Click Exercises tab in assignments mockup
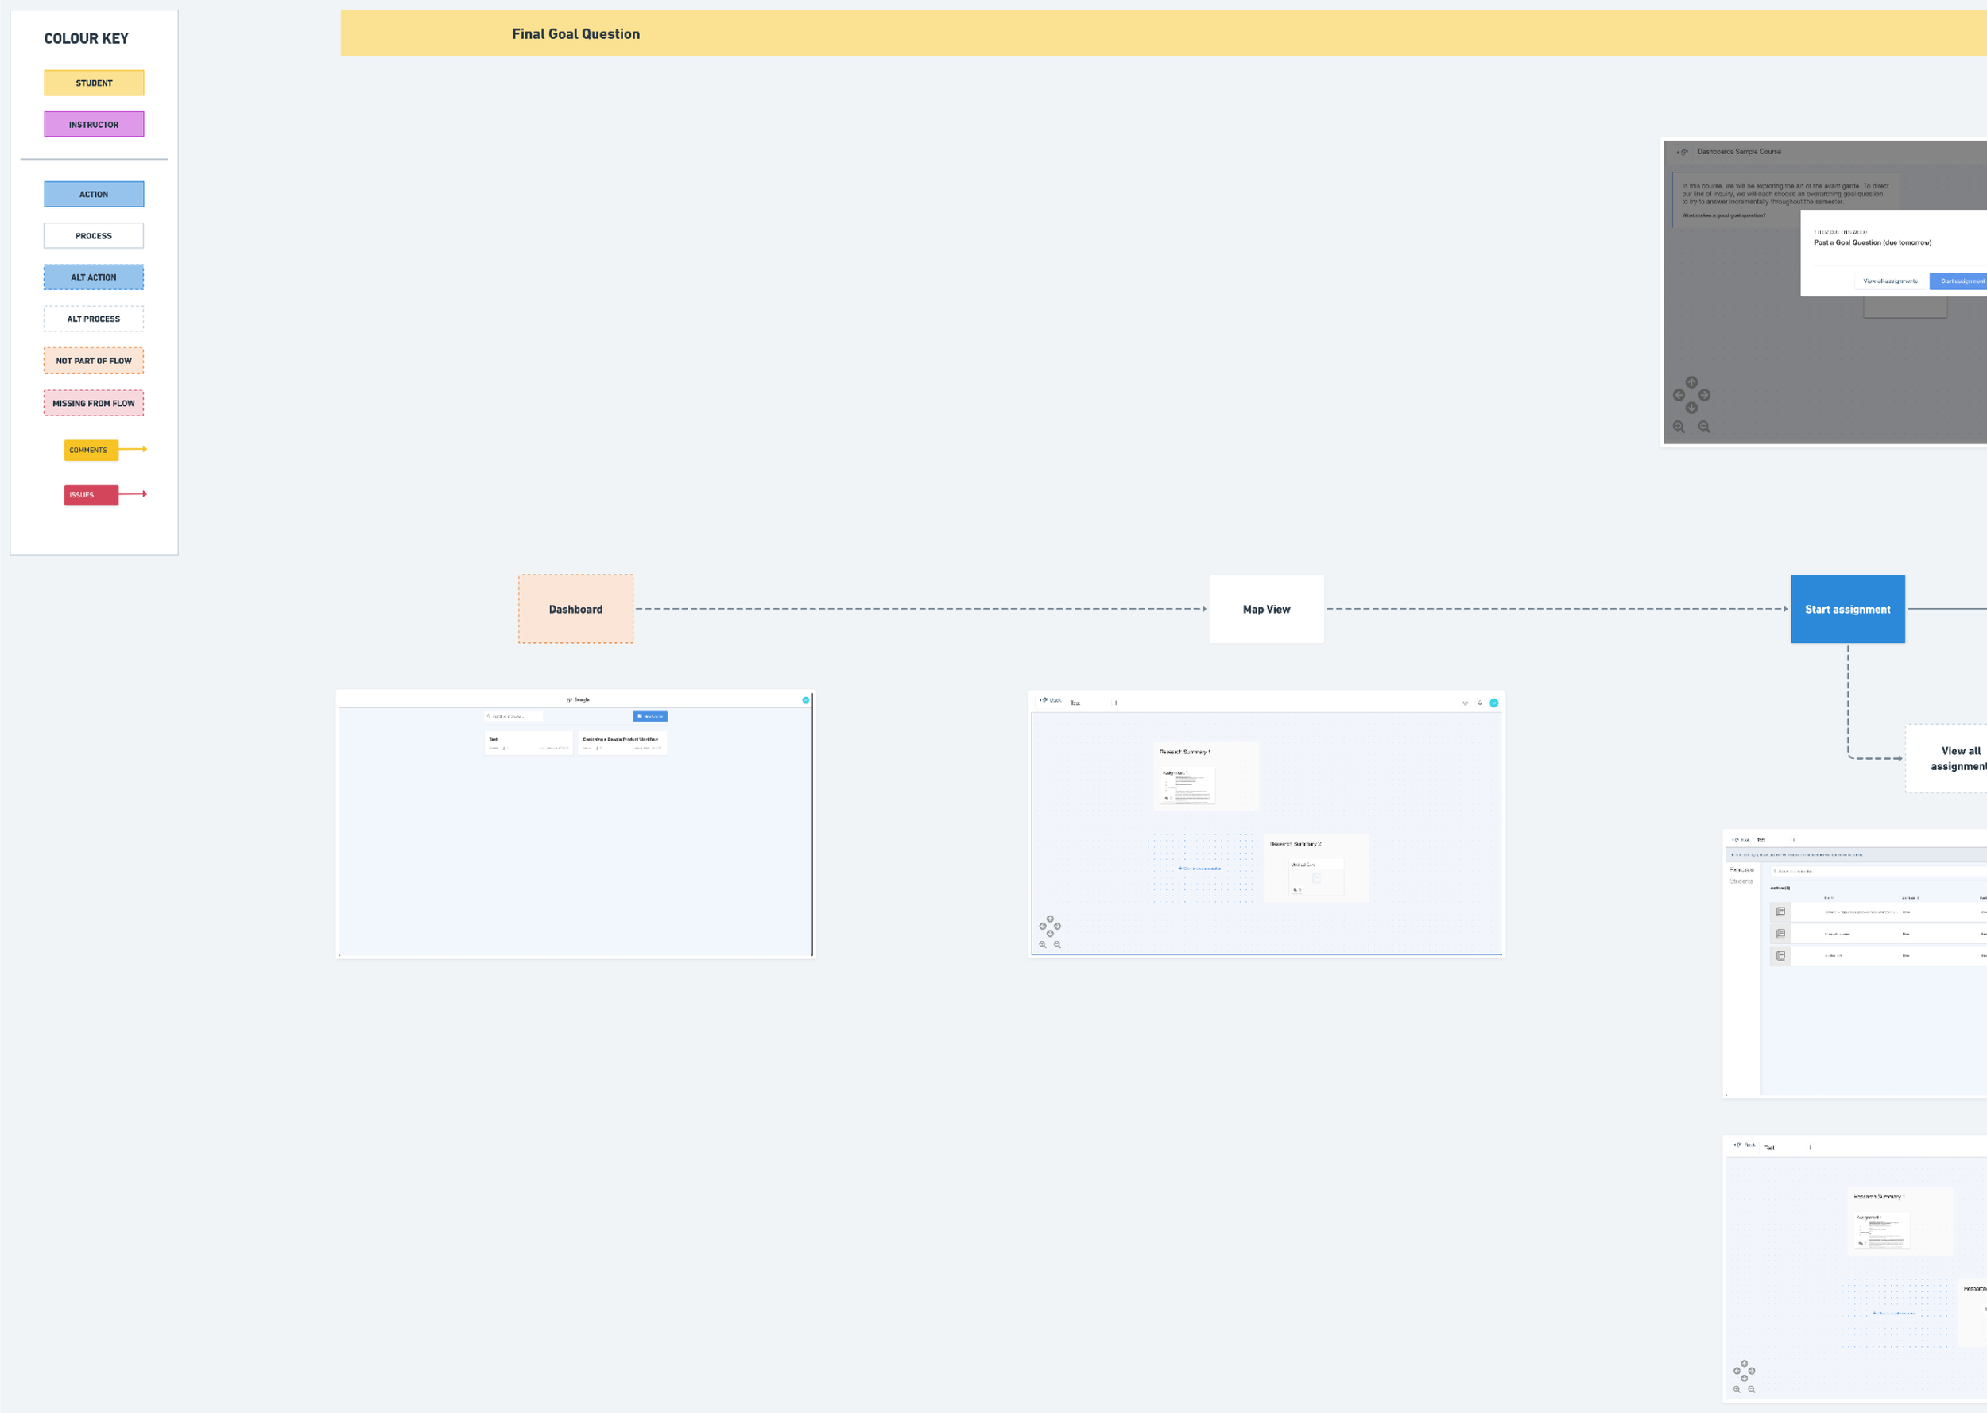Screen dimensions: 1987x1413 pos(1741,869)
